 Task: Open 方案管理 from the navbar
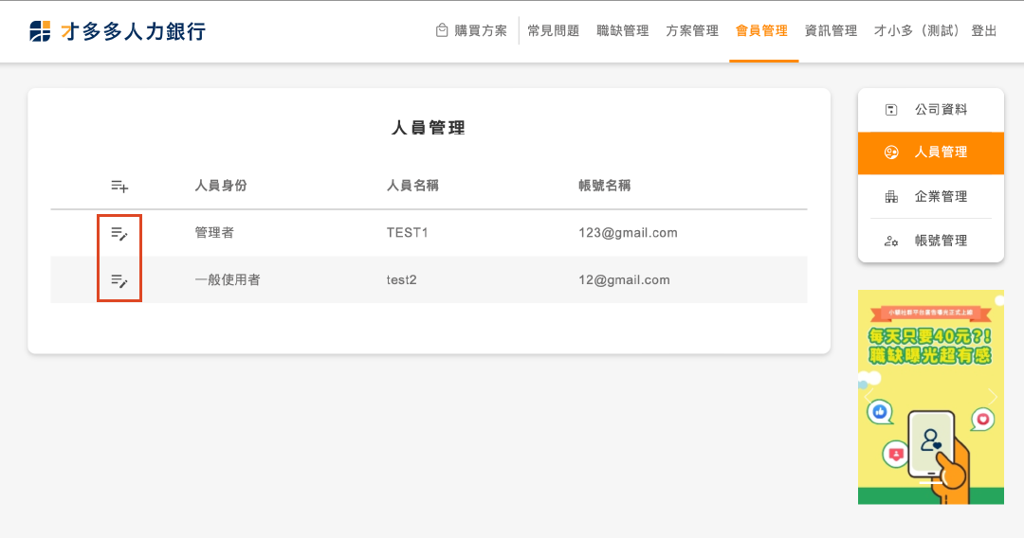[692, 31]
